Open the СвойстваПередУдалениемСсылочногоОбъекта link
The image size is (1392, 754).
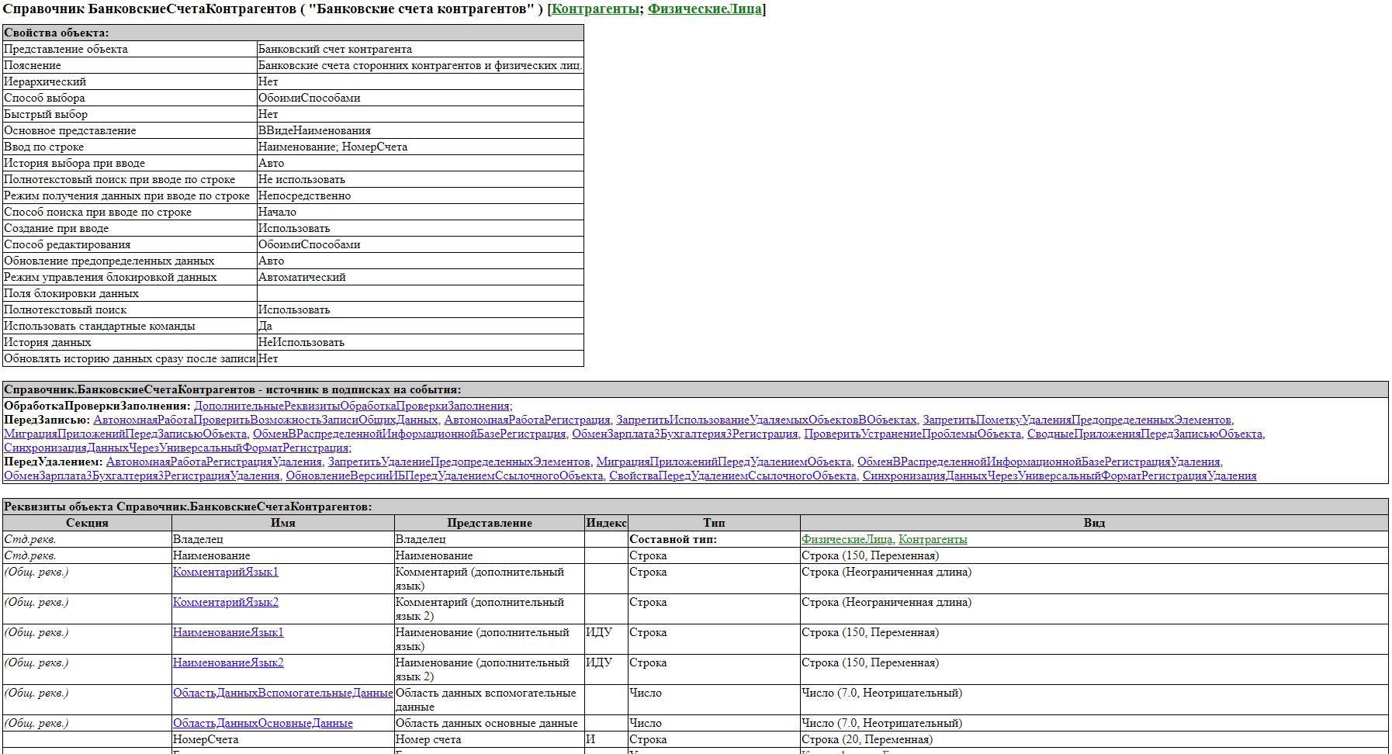(732, 476)
